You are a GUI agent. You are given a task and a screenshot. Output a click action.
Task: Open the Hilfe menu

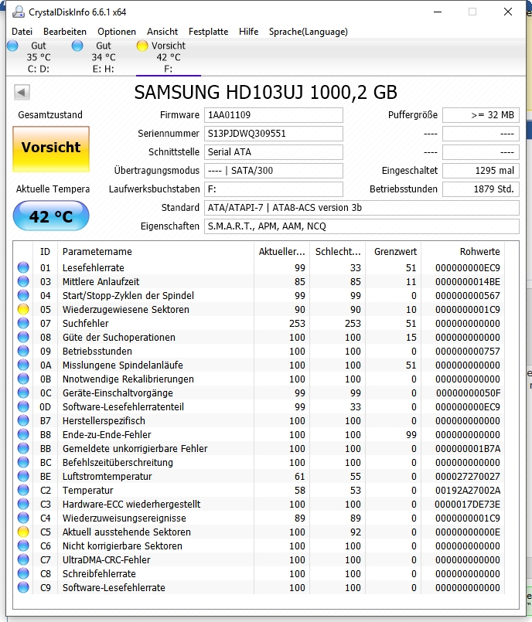click(x=248, y=32)
